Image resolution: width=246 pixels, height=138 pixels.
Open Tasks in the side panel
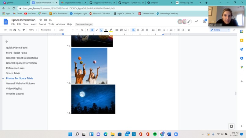(242, 49)
